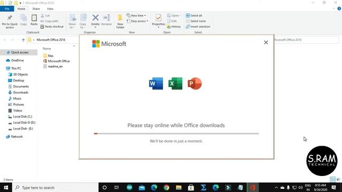
Task: Select the readme_en file
Action: (53, 66)
